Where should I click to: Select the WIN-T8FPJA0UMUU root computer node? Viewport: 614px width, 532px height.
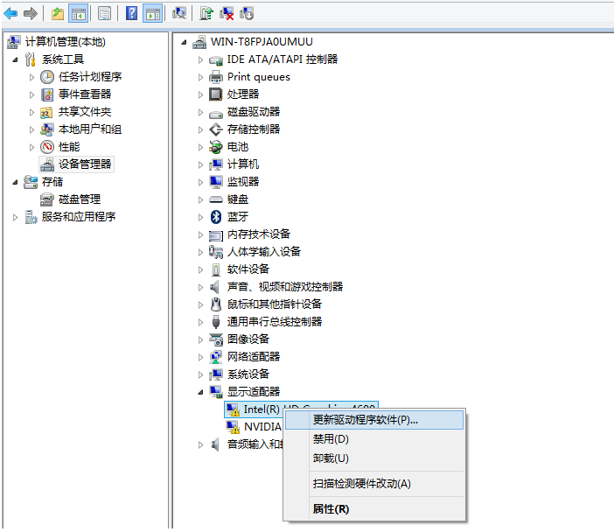click(x=261, y=41)
